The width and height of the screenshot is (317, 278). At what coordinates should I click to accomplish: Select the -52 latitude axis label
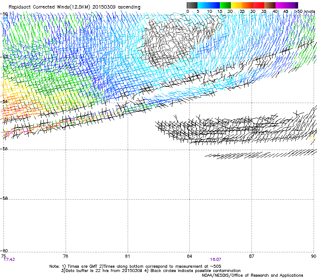click(x=4, y=57)
